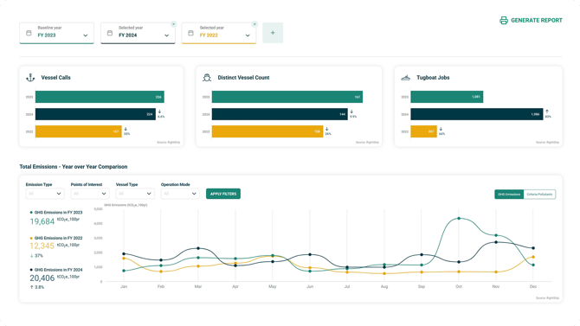Click the down arrow beside Distinct Vessel 2022 bar
This screenshot has width=580, height=326.
pos(327,129)
